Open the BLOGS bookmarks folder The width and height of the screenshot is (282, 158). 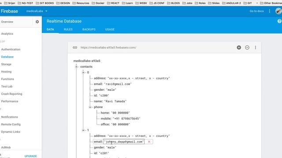click(x=174, y=3)
